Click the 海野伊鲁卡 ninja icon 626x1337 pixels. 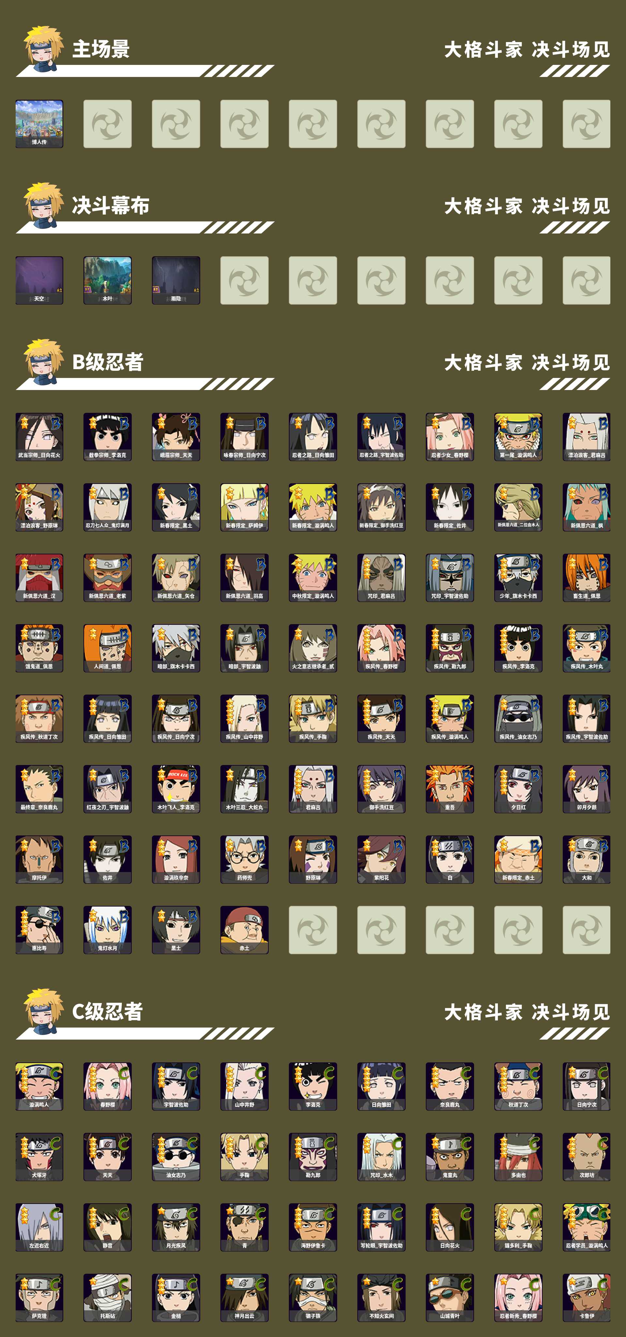[x=313, y=1227]
